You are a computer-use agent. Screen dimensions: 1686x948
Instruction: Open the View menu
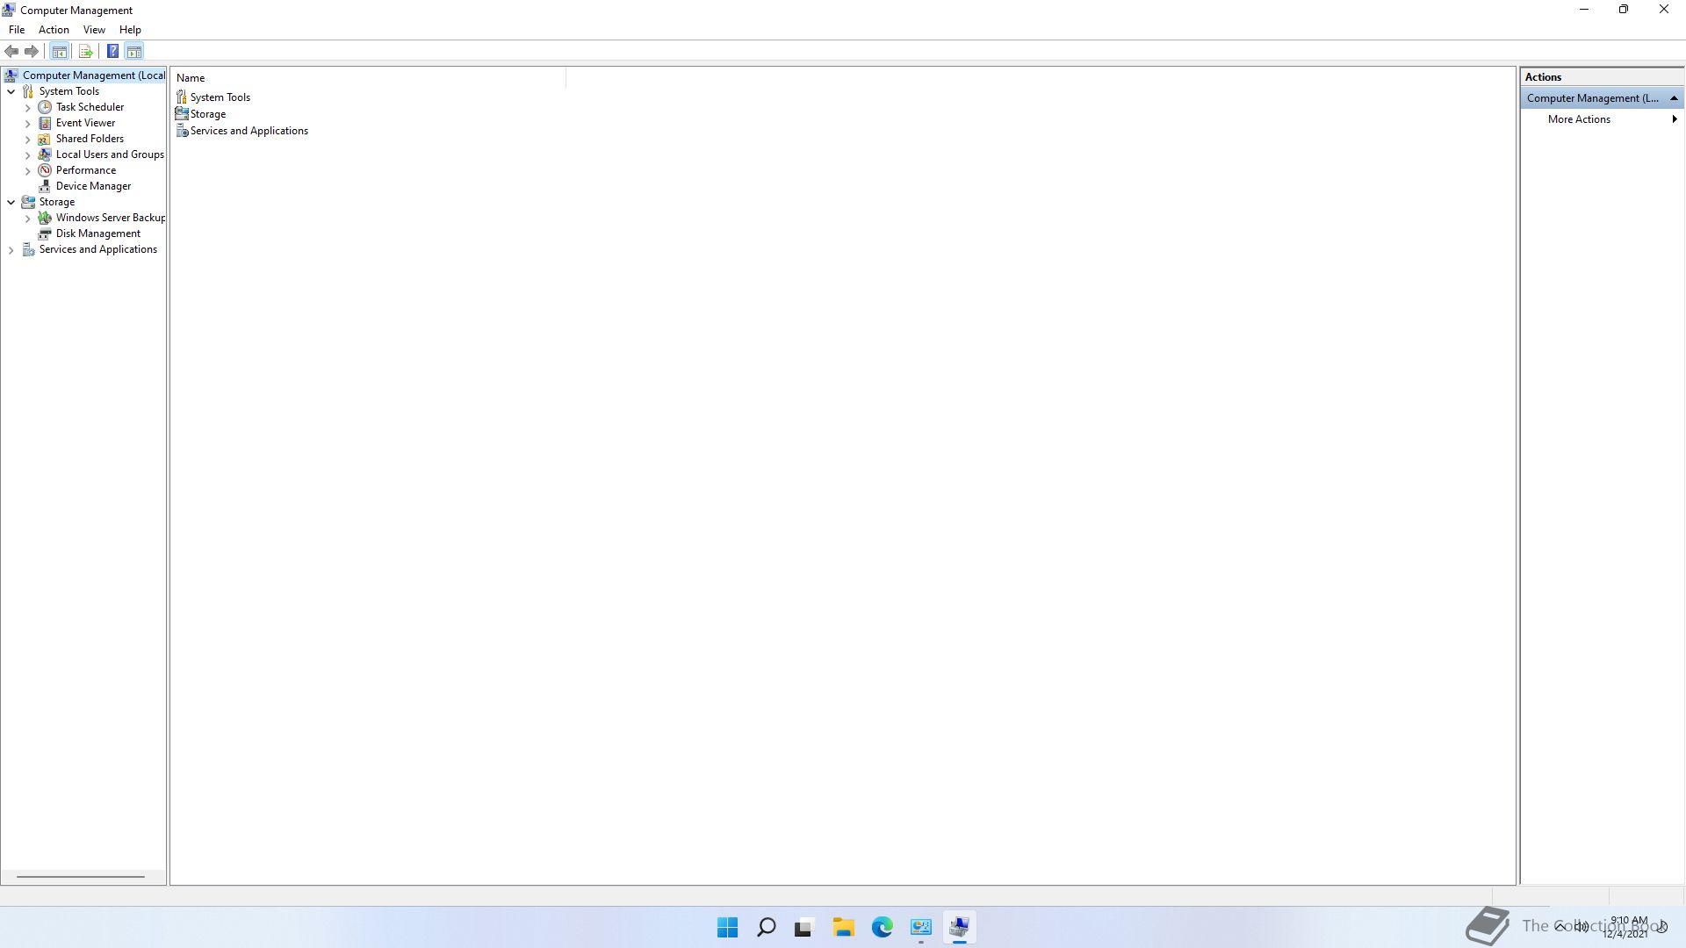pyautogui.click(x=94, y=30)
